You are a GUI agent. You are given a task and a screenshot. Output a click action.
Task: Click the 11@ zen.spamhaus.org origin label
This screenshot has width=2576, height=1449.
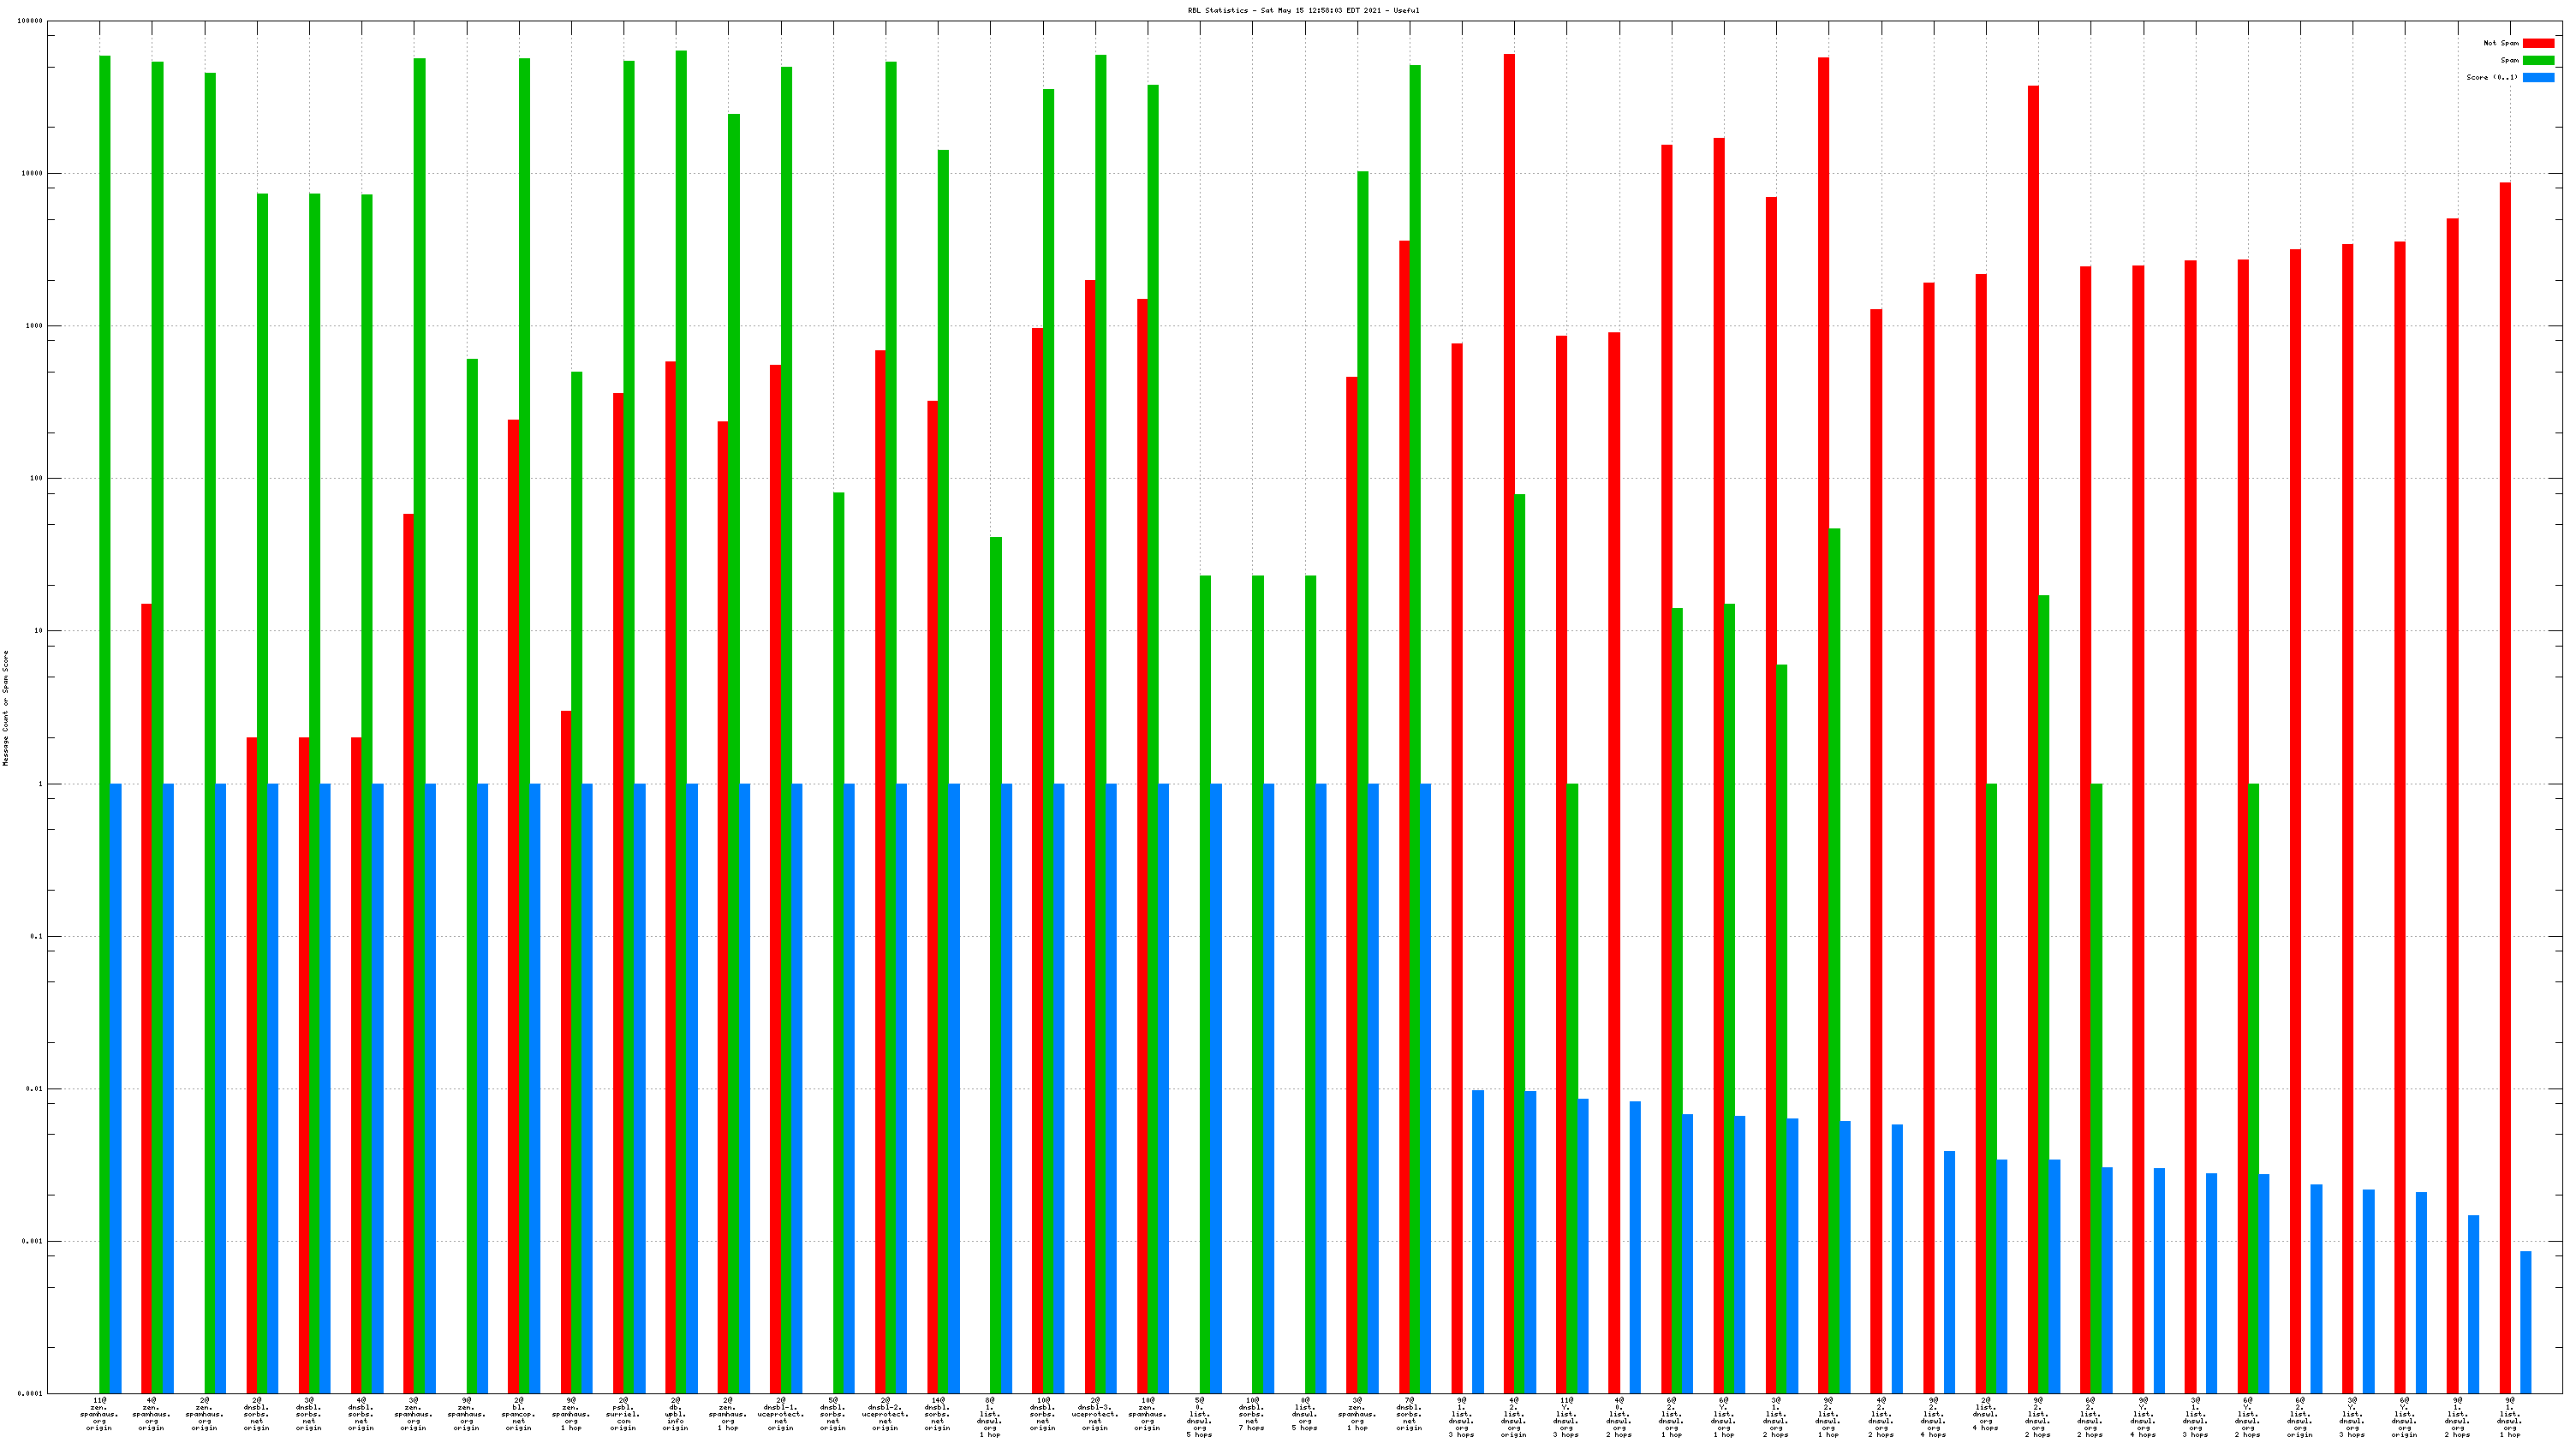click(99, 1414)
